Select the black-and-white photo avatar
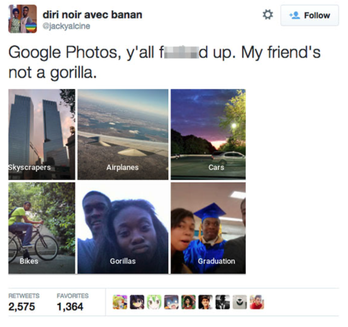348x327 pixels. point(223,302)
